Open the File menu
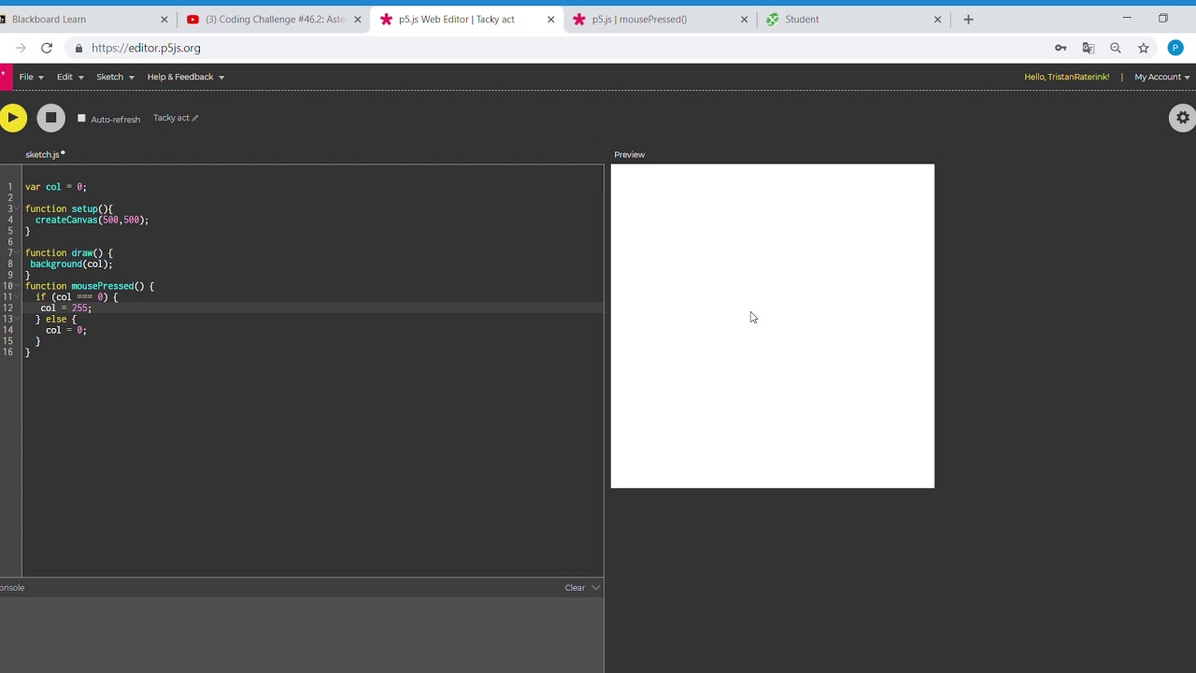 click(31, 77)
